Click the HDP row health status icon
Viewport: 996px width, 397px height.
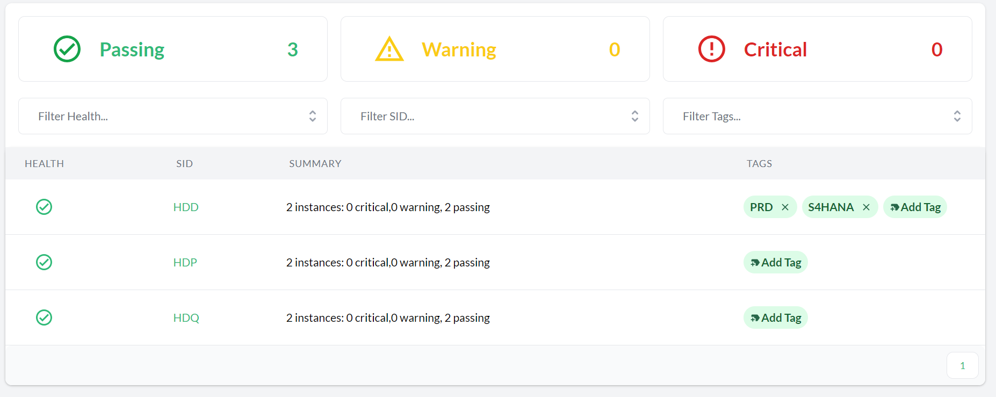pos(44,262)
